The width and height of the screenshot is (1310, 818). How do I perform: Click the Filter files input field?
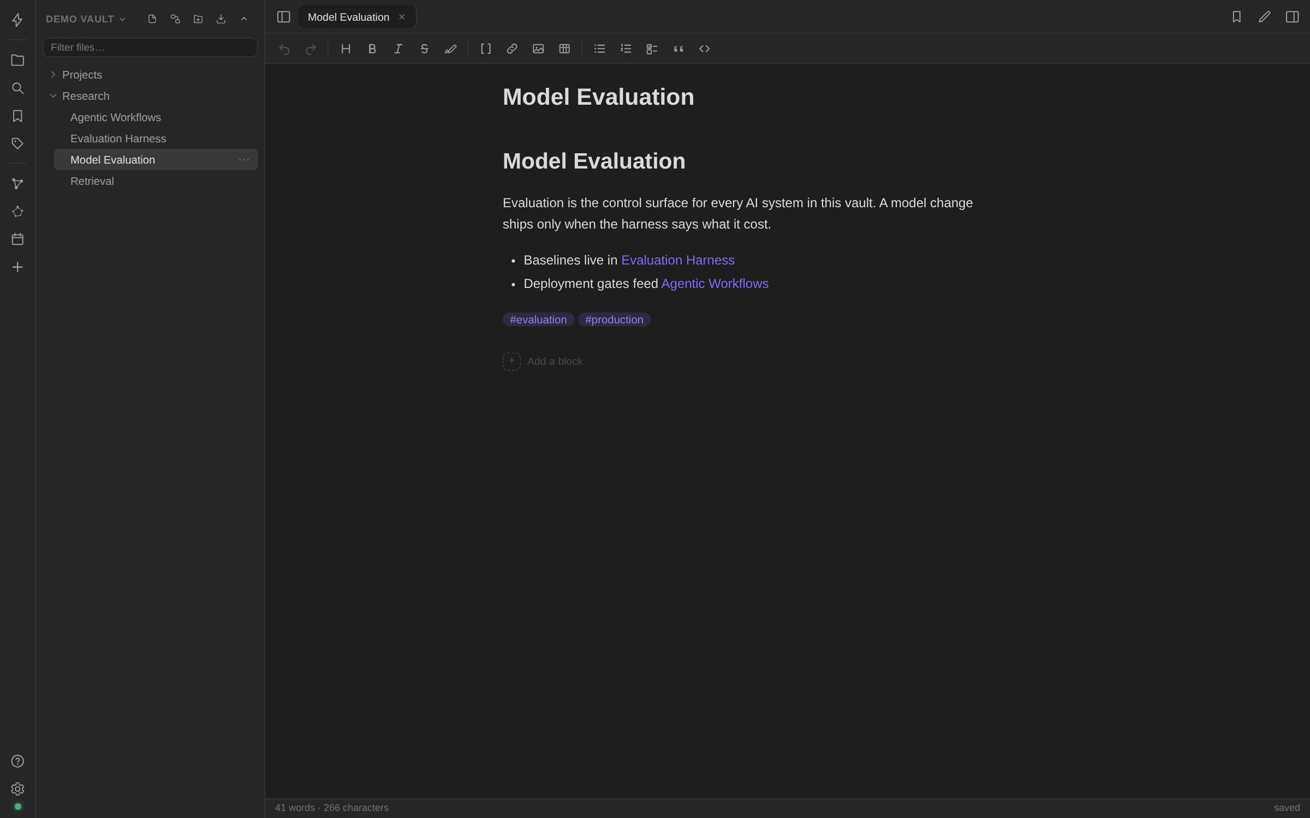pos(150,47)
